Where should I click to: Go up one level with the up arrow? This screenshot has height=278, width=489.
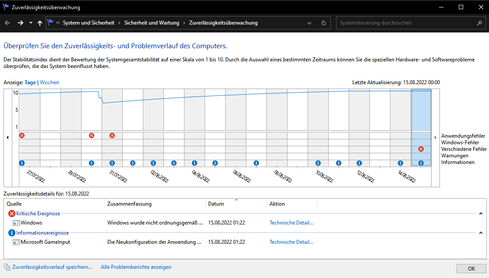[x=39, y=23]
